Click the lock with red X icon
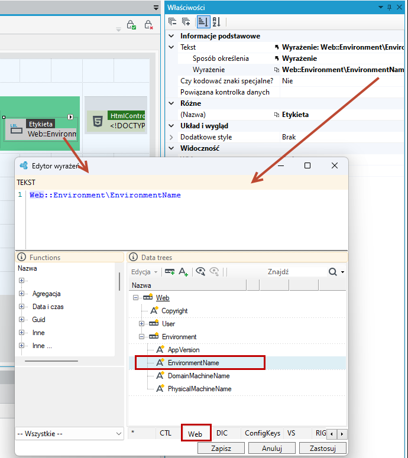The image size is (408, 458). point(149,25)
